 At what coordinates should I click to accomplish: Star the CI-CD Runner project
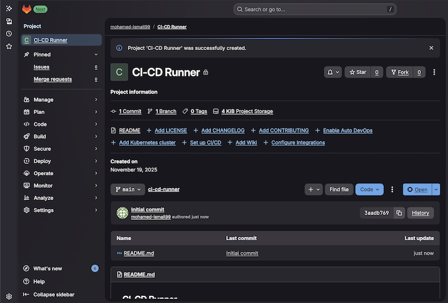coord(358,72)
